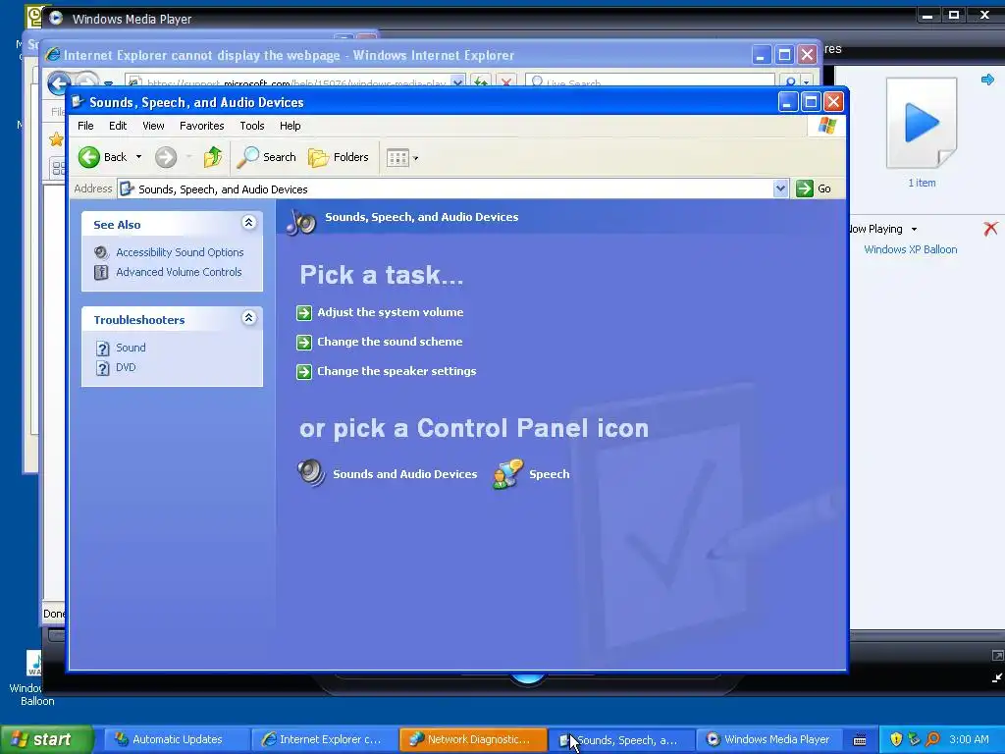
Task: Click the Media Player blue forward arrow
Action: click(x=987, y=80)
